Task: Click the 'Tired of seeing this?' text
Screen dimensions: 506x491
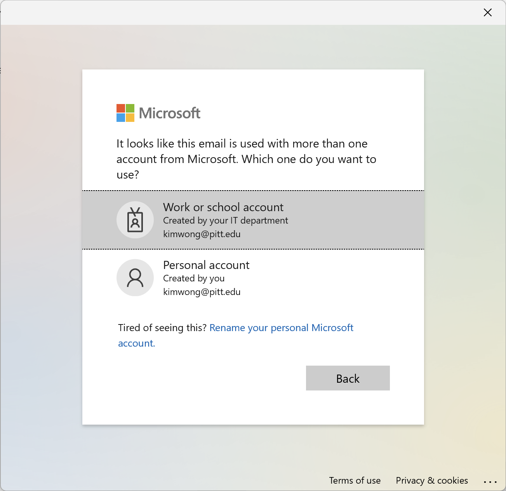Action: click(162, 328)
